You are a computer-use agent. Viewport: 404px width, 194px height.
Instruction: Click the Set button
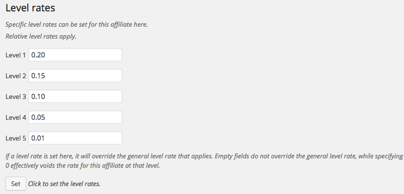coord(16,184)
